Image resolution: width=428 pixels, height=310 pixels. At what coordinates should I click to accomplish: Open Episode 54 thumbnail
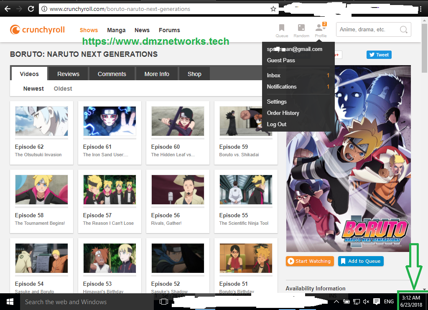point(41,258)
